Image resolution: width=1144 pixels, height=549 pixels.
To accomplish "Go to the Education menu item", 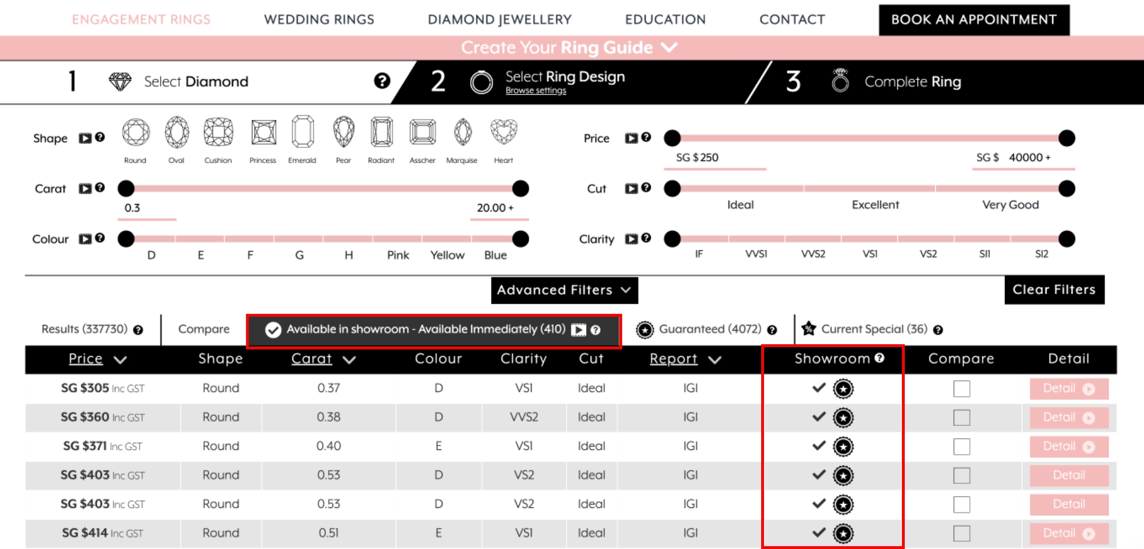I will [665, 20].
